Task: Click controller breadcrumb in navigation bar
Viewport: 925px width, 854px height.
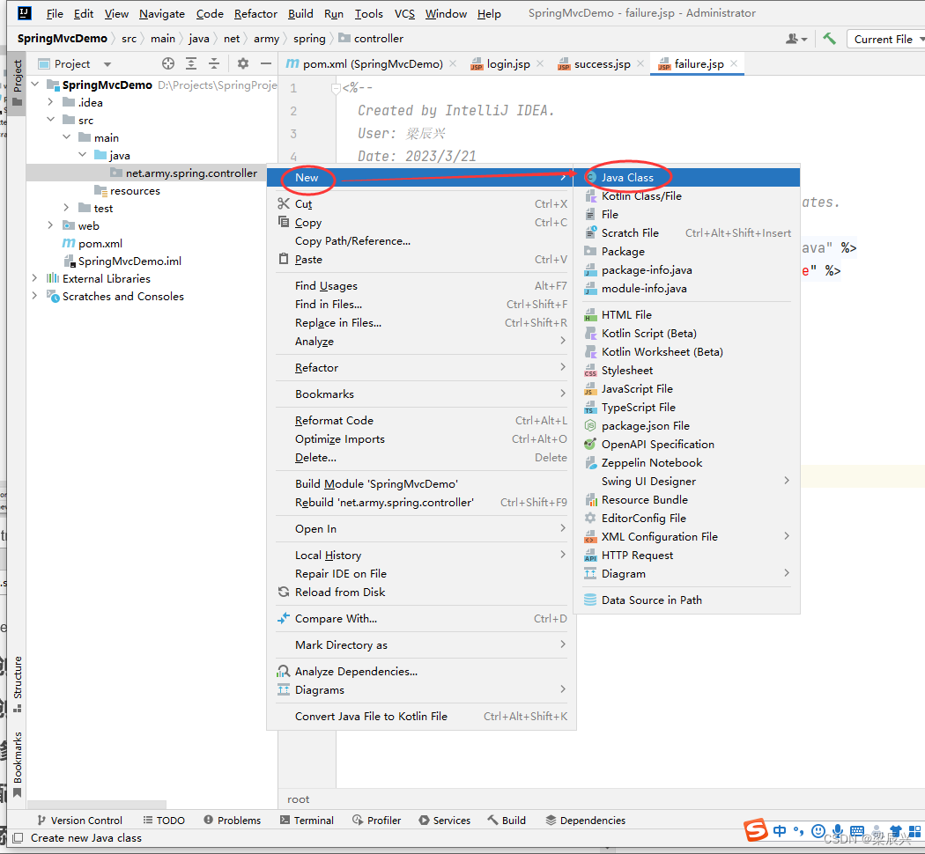Action: point(372,39)
